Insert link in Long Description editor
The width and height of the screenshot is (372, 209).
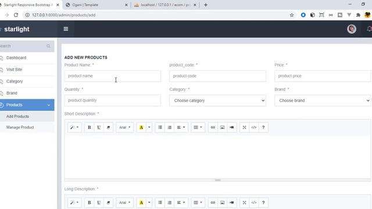(x=213, y=203)
